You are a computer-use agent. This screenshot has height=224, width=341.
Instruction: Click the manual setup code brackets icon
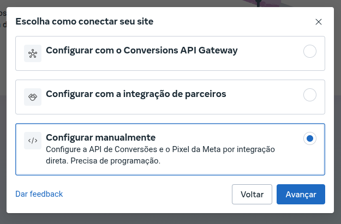pyautogui.click(x=33, y=141)
